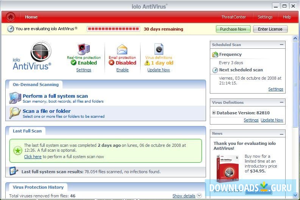Collapse the Scheduled Scan panel
Screen dimensions: 300x200
click(281, 45)
